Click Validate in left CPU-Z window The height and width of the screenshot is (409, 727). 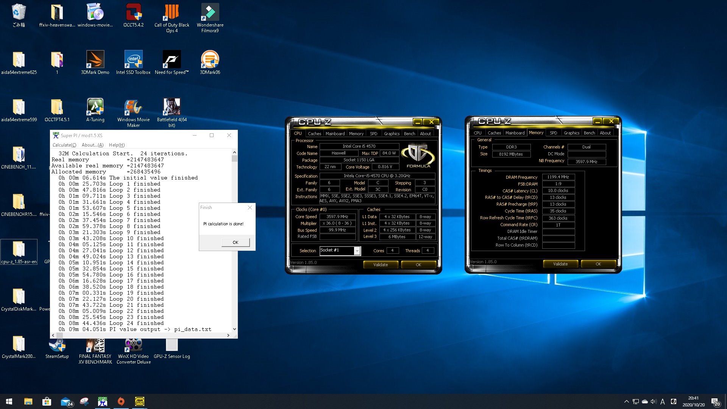(381, 265)
